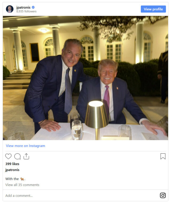Share the post using the share icon
The image size is (171, 203).
click(x=26, y=156)
